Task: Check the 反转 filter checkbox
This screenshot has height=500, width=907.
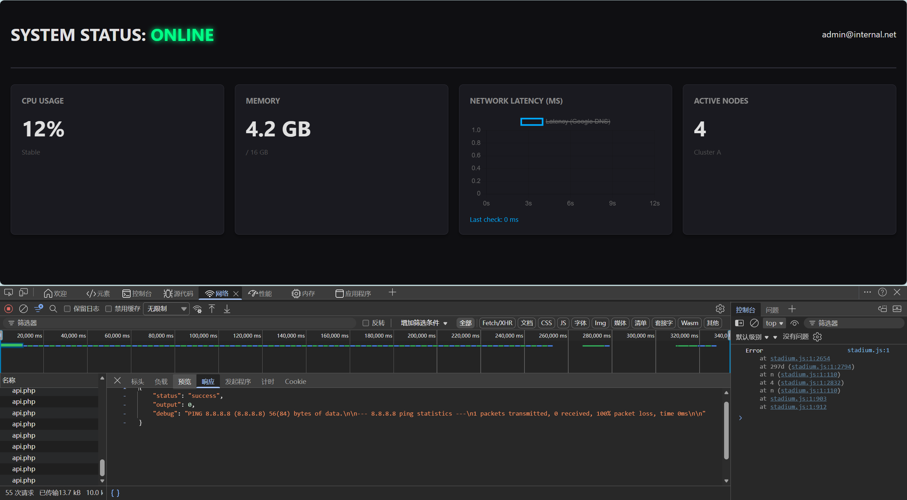Action: pos(366,323)
